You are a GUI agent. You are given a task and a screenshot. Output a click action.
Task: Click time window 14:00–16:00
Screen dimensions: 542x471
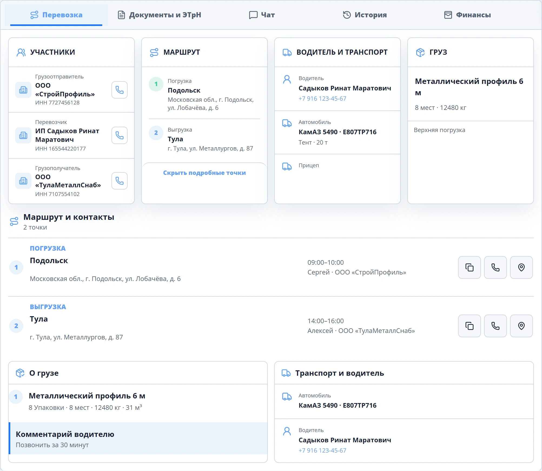[326, 321]
